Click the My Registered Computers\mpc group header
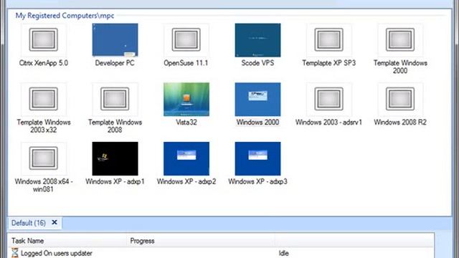Viewport: 459px width, 258px height. (65, 16)
